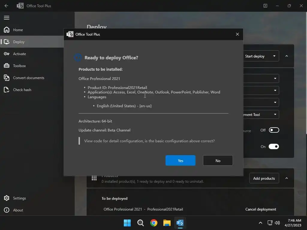This screenshot has width=307, height=230.
Task: Launch Google Chrome from taskbar
Action: point(154,223)
